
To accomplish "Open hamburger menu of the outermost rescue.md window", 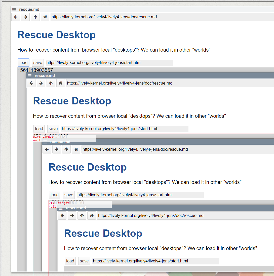I will 14,10.
